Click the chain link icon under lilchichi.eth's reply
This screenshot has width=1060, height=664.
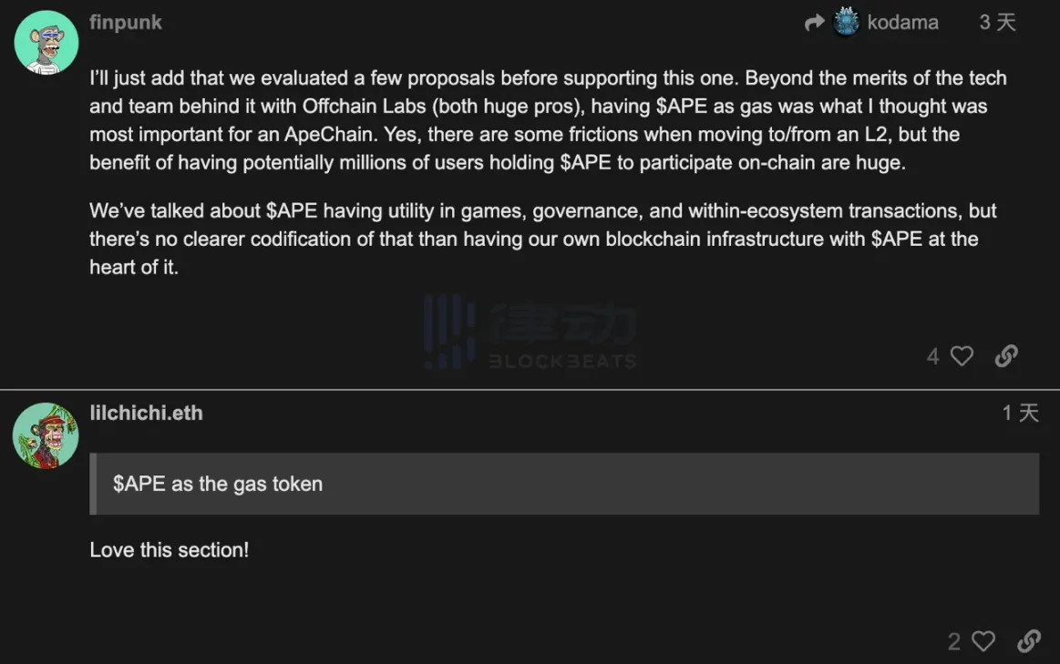pos(1029,640)
